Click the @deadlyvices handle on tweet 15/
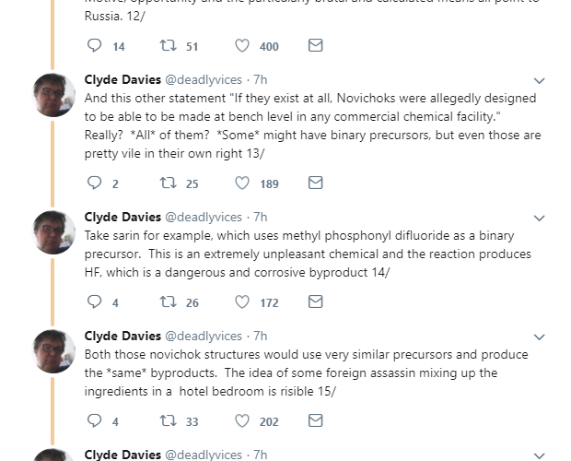Screen dimensions: 571x461 click(204, 336)
